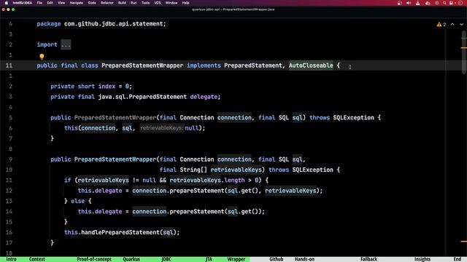Click class name PreparedStatementWrapper in declaration line
Viewport: 467px width, 262px height.
coord(142,65)
